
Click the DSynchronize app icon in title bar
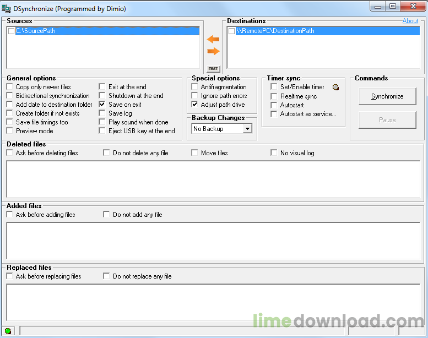pos(6,8)
